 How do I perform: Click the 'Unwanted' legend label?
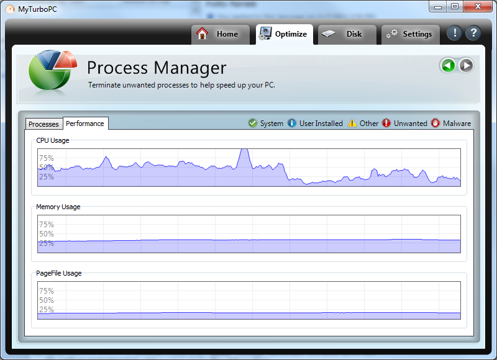tap(411, 124)
